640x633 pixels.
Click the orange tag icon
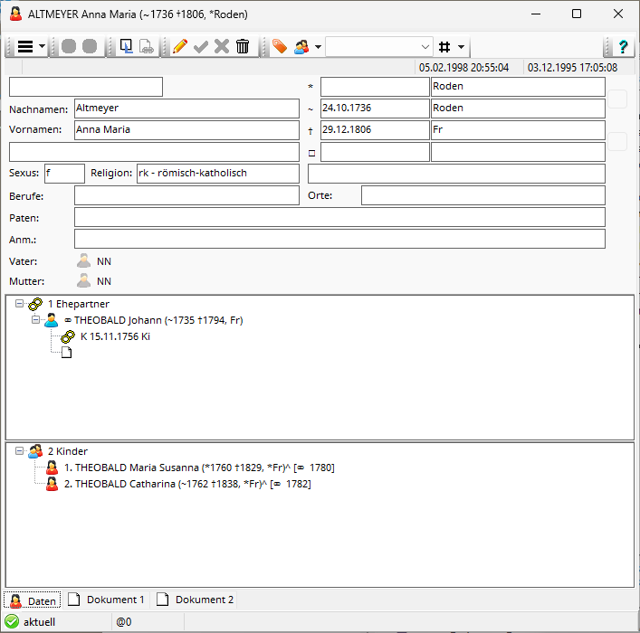pos(280,47)
